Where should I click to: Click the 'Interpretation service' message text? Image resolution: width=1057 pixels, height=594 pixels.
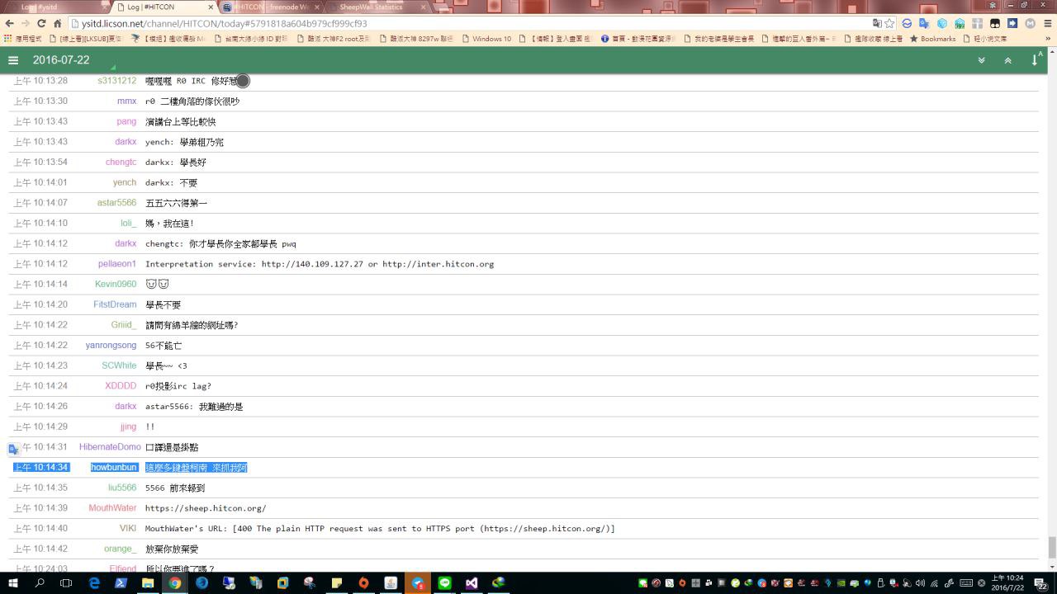tap(320, 264)
